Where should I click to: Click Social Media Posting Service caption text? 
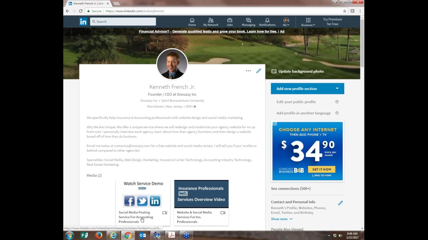tap(136, 217)
